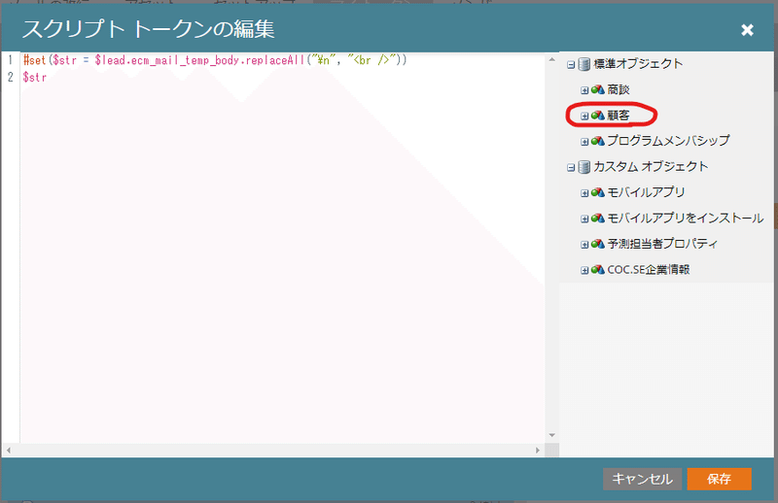Click line number 2 in the gutter

point(10,78)
